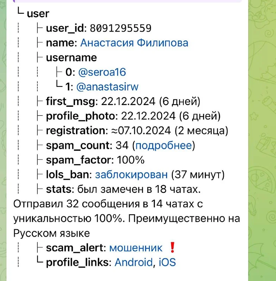Open the iOS profile link
This screenshot has height=281, width=276.
point(167,262)
